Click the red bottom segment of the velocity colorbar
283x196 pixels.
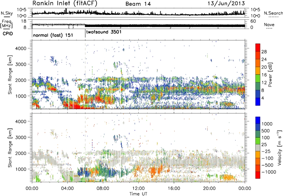(258, 175)
